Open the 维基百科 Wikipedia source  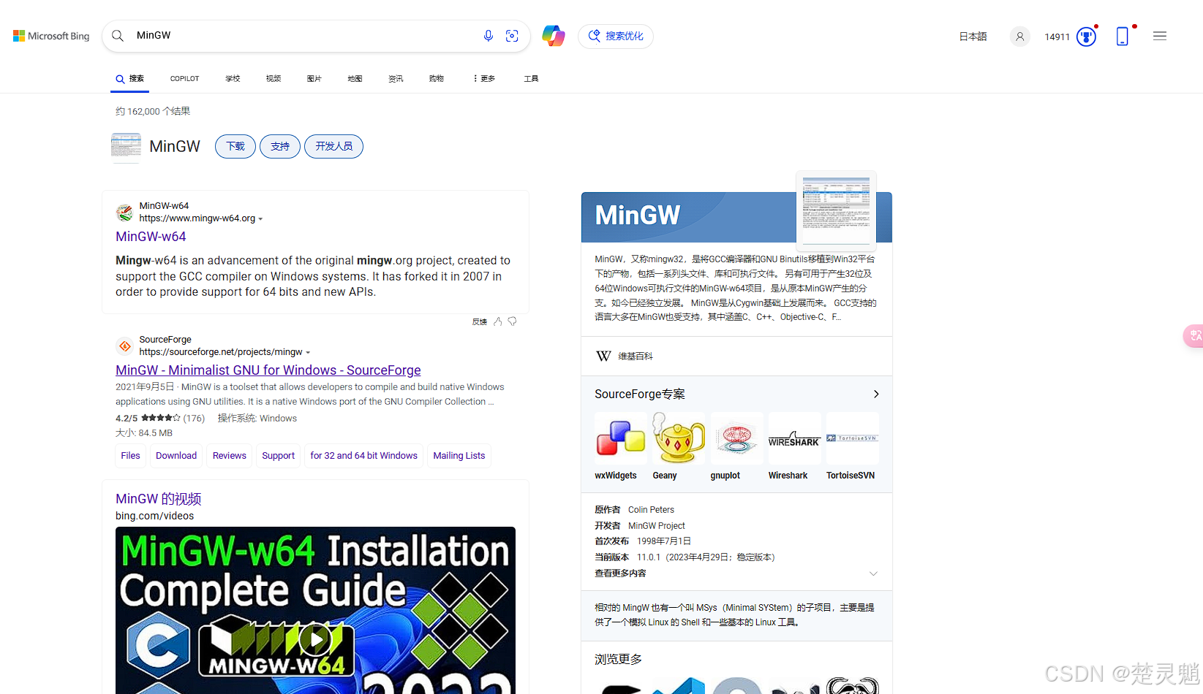[636, 356]
